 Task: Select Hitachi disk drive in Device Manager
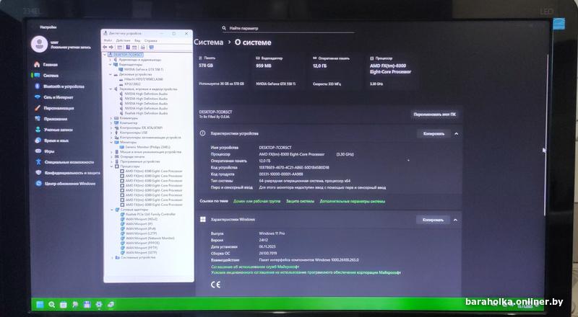[143, 79]
